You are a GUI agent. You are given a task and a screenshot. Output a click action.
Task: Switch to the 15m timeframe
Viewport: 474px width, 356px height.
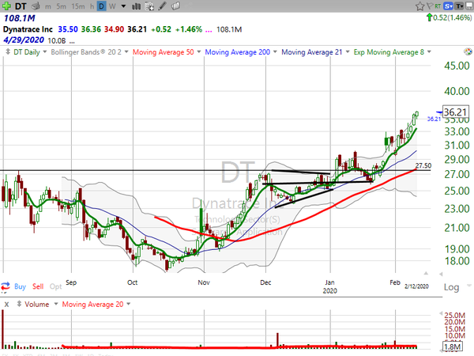pyautogui.click(x=78, y=6)
